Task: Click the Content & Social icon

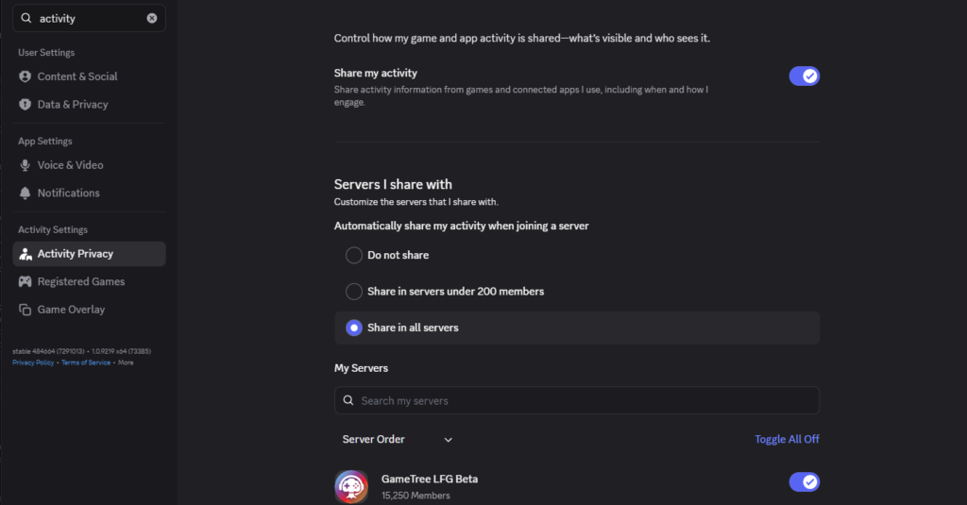Action: (25, 76)
